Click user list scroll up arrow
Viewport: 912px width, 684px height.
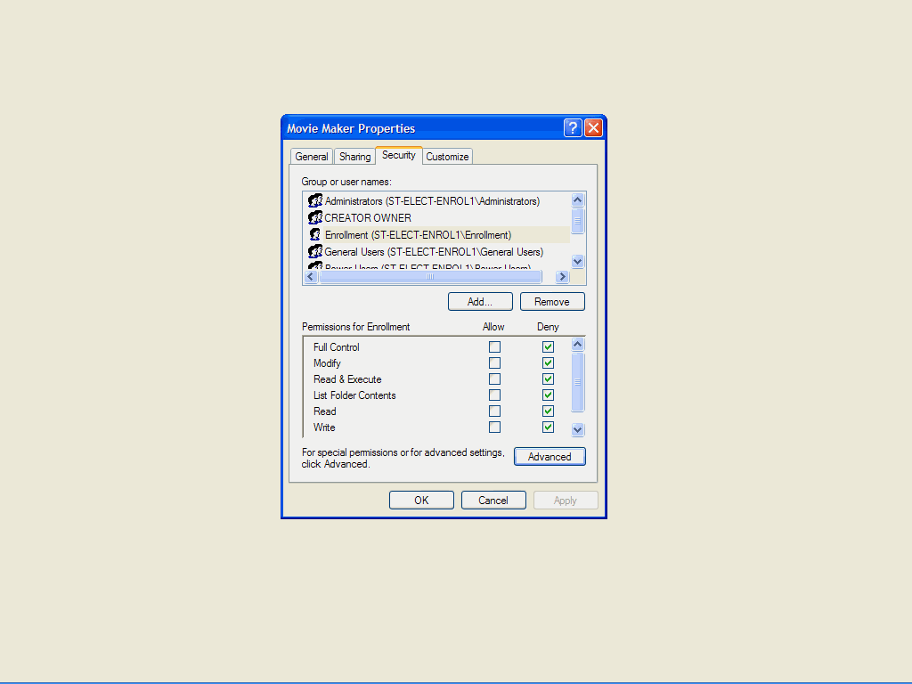(577, 200)
